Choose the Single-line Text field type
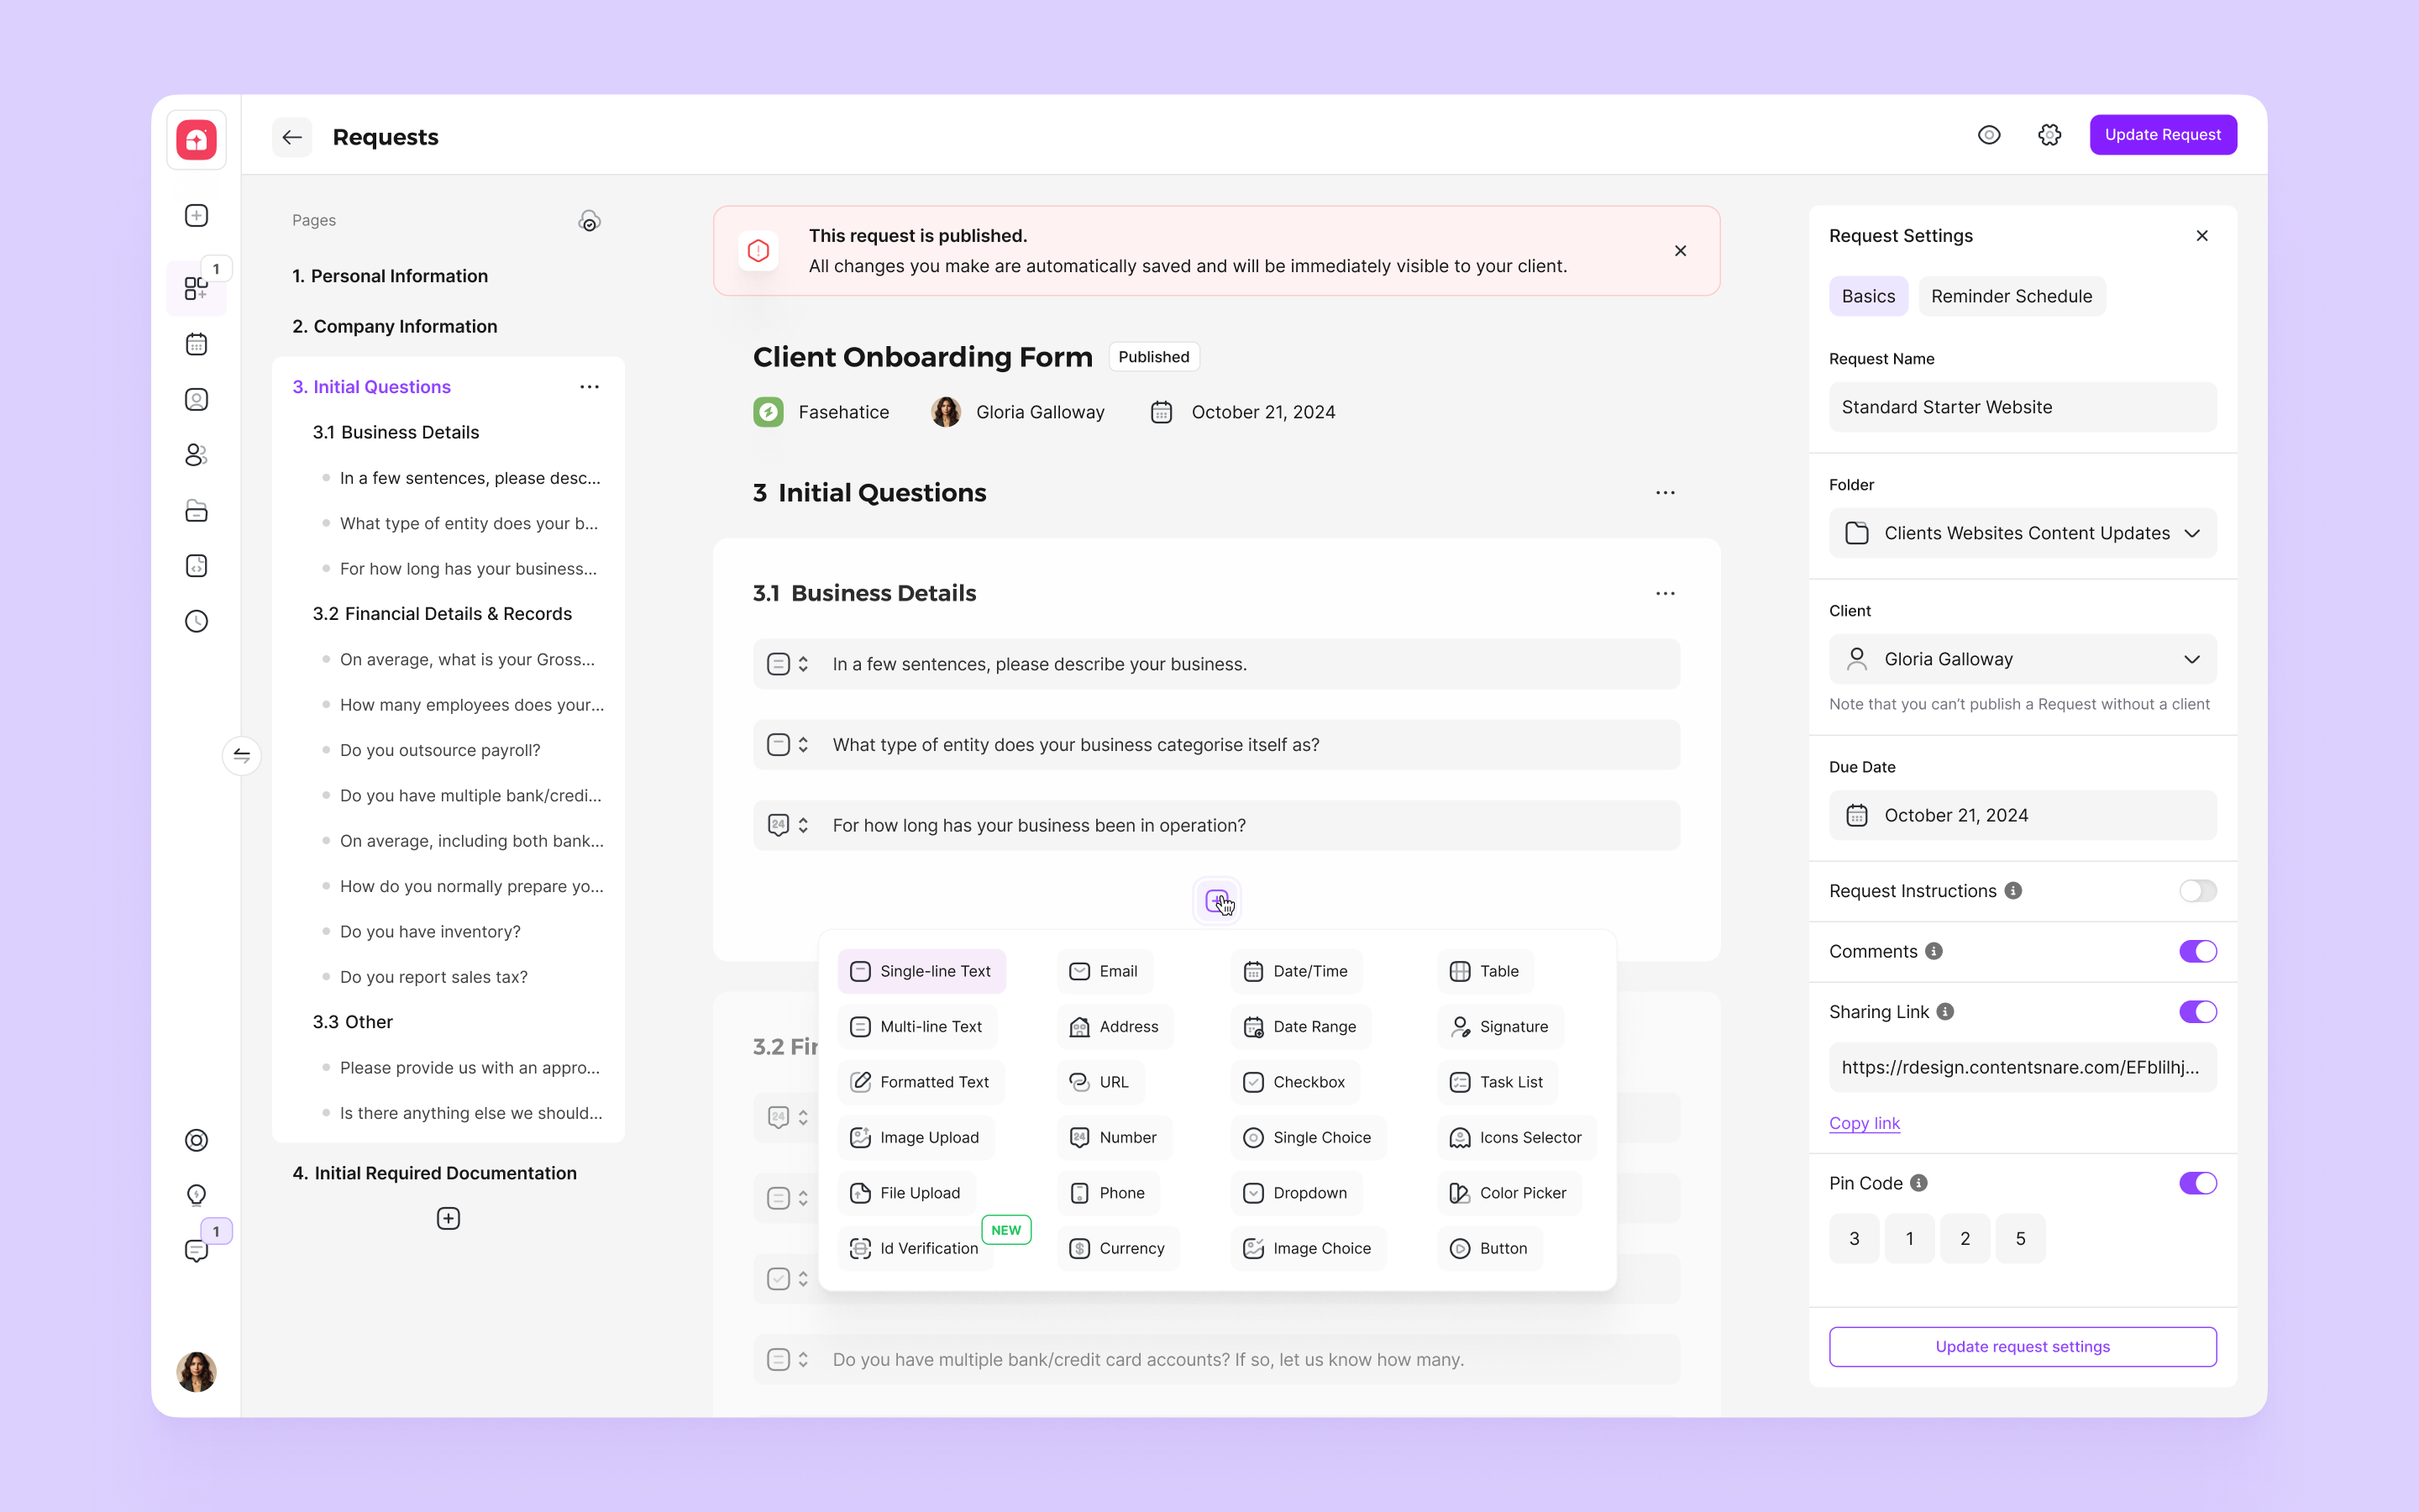The height and width of the screenshot is (1512, 2419). point(921,971)
